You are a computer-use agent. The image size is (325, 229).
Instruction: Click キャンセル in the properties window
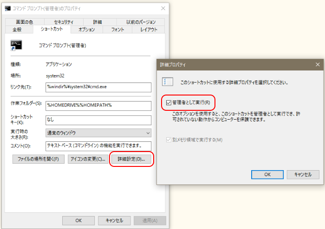[114, 221]
